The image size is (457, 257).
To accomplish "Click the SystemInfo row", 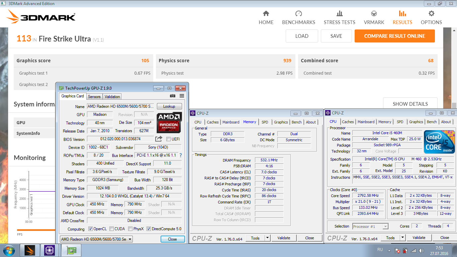I will point(34,133).
